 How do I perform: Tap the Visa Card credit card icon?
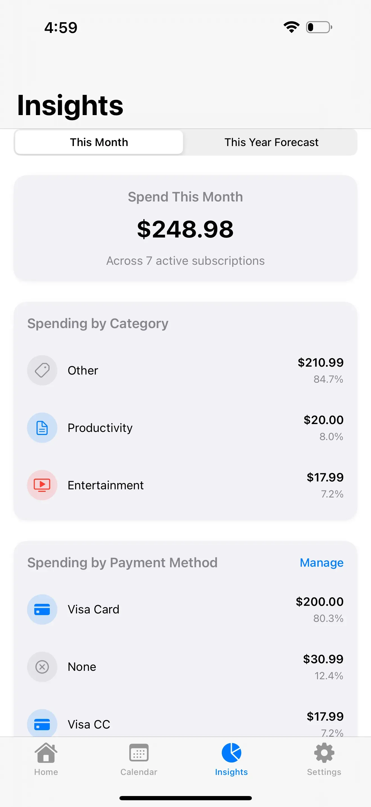point(42,609)
